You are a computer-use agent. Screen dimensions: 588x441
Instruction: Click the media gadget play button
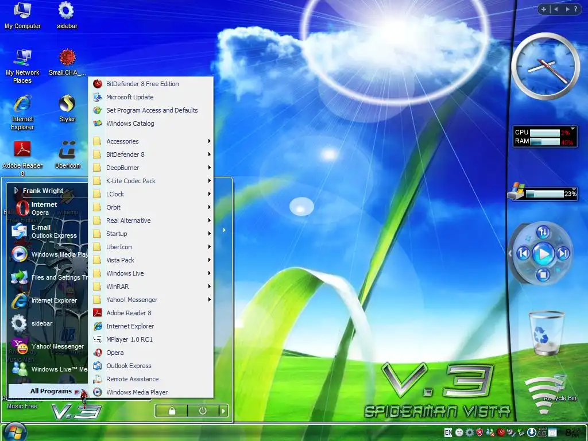pyautogui.click(x=543, y=254)
